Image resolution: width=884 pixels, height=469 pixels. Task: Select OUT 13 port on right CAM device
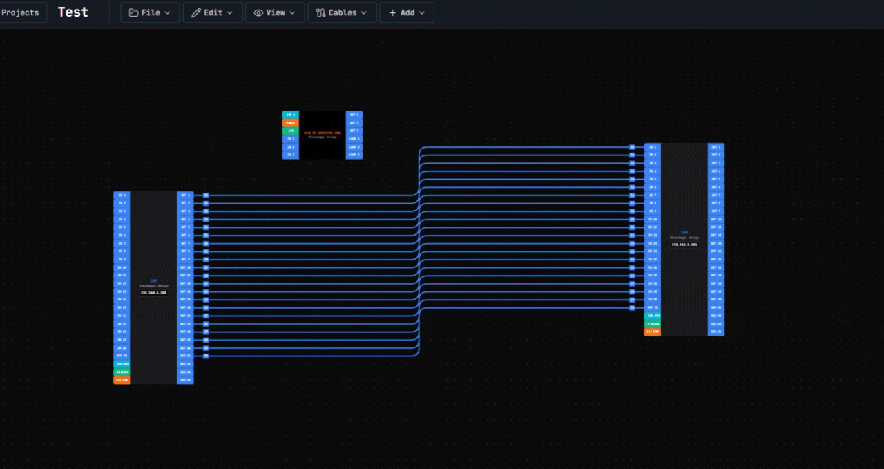pos(716,244)
